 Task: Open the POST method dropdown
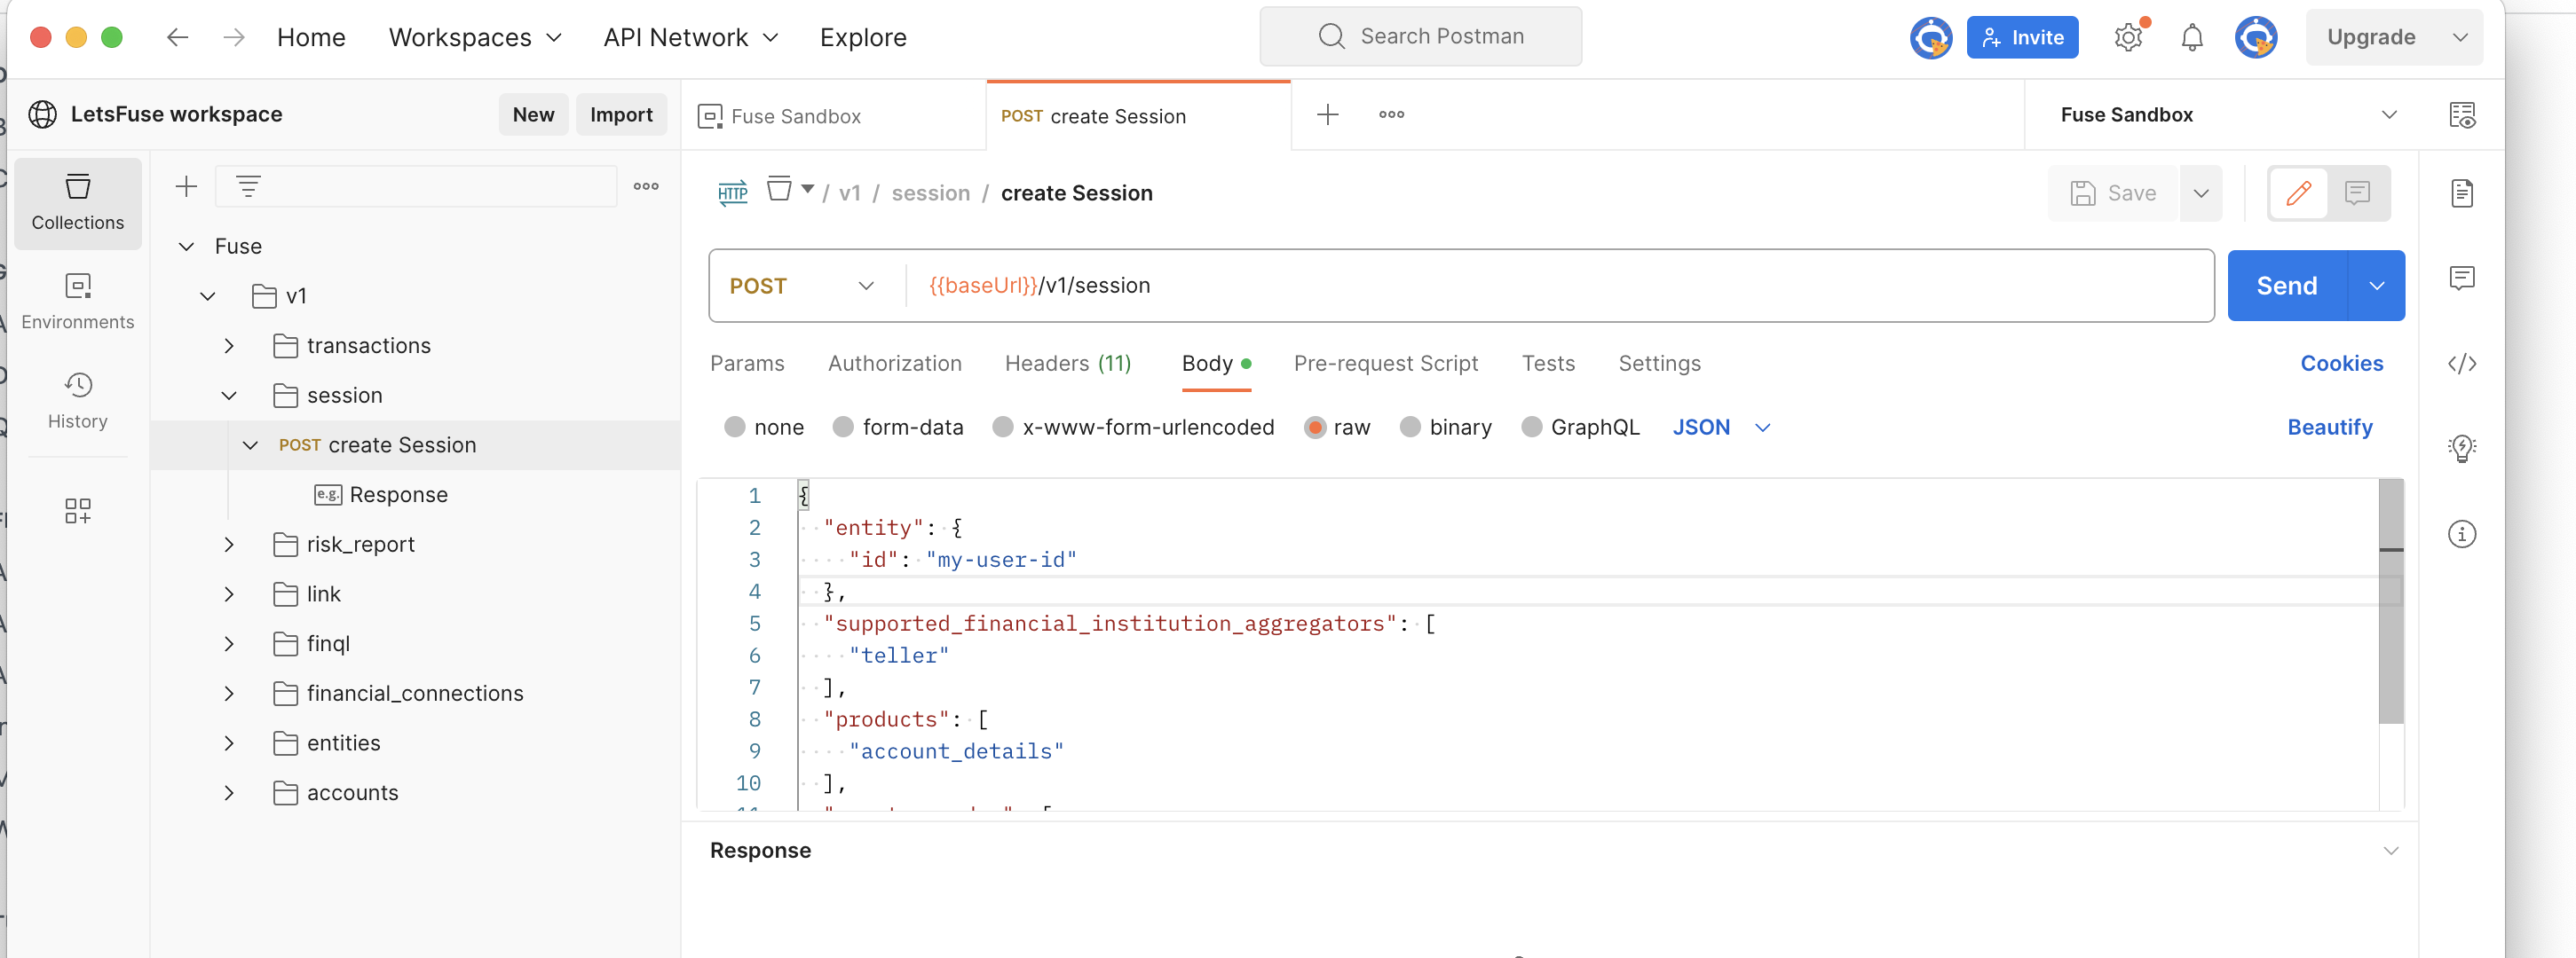tap(802, 286)
